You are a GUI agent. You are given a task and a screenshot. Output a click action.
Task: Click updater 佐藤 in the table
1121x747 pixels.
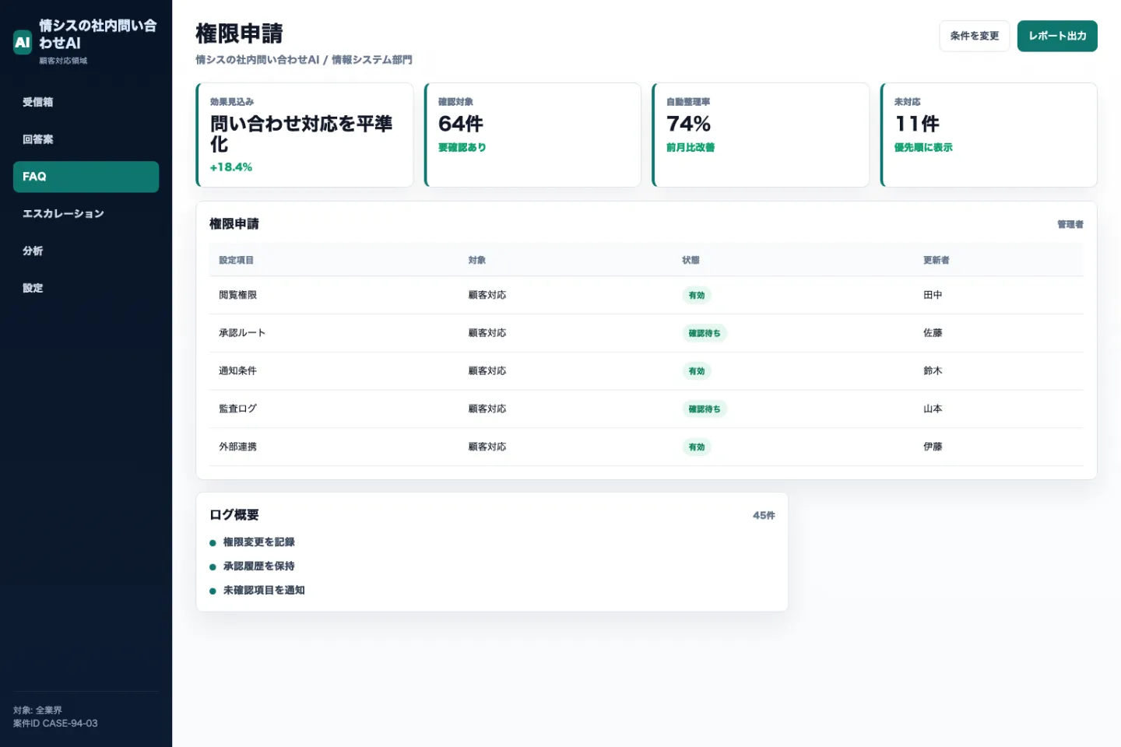click(933, 333)
